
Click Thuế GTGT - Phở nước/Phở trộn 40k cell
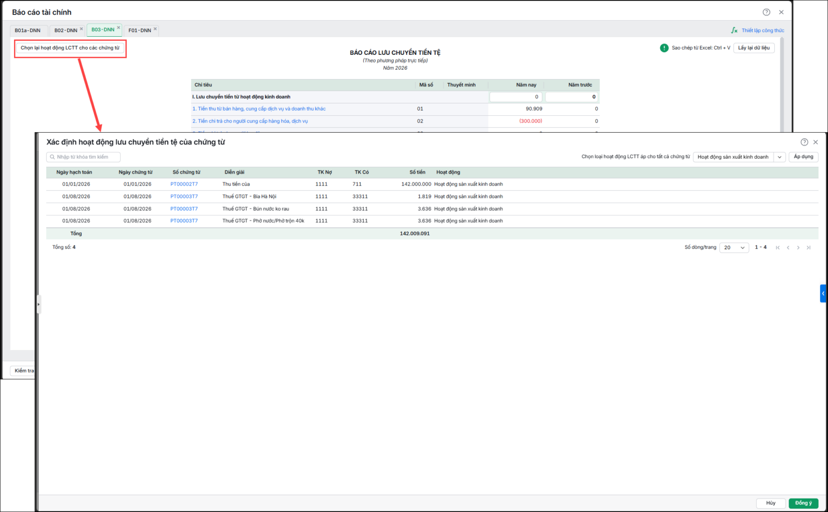(x=263, y=221)
